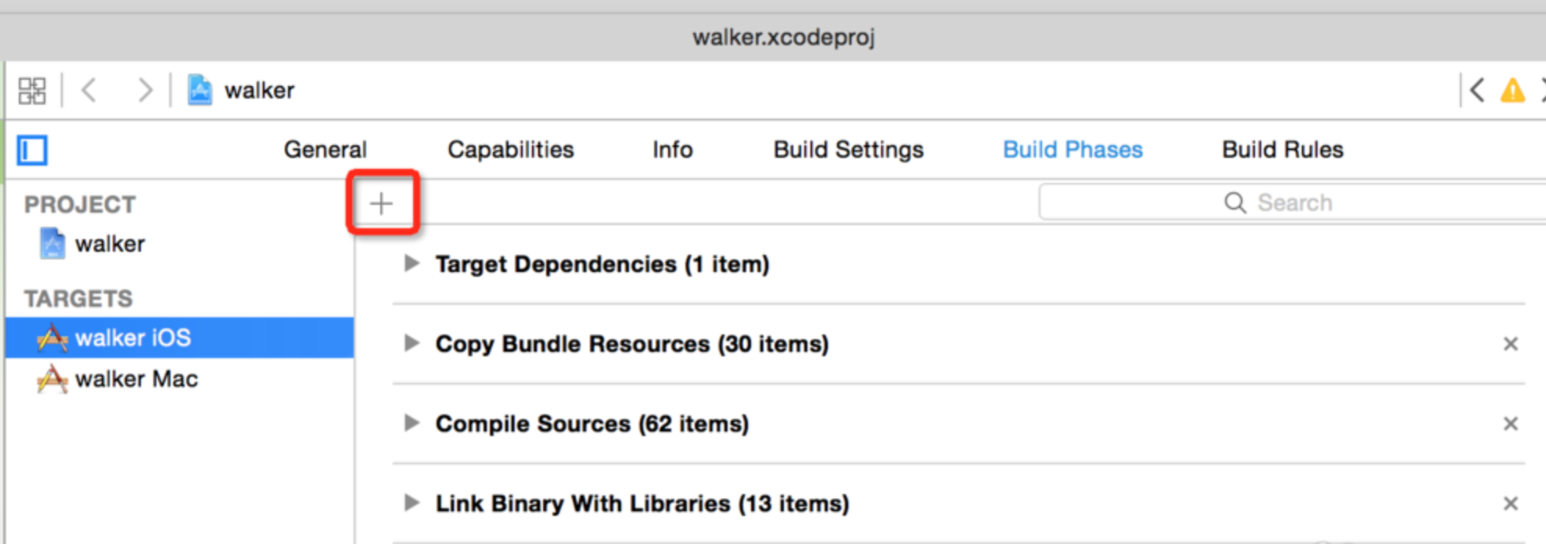
Task: Go back with the left arrow
Action: click(89, 91)
